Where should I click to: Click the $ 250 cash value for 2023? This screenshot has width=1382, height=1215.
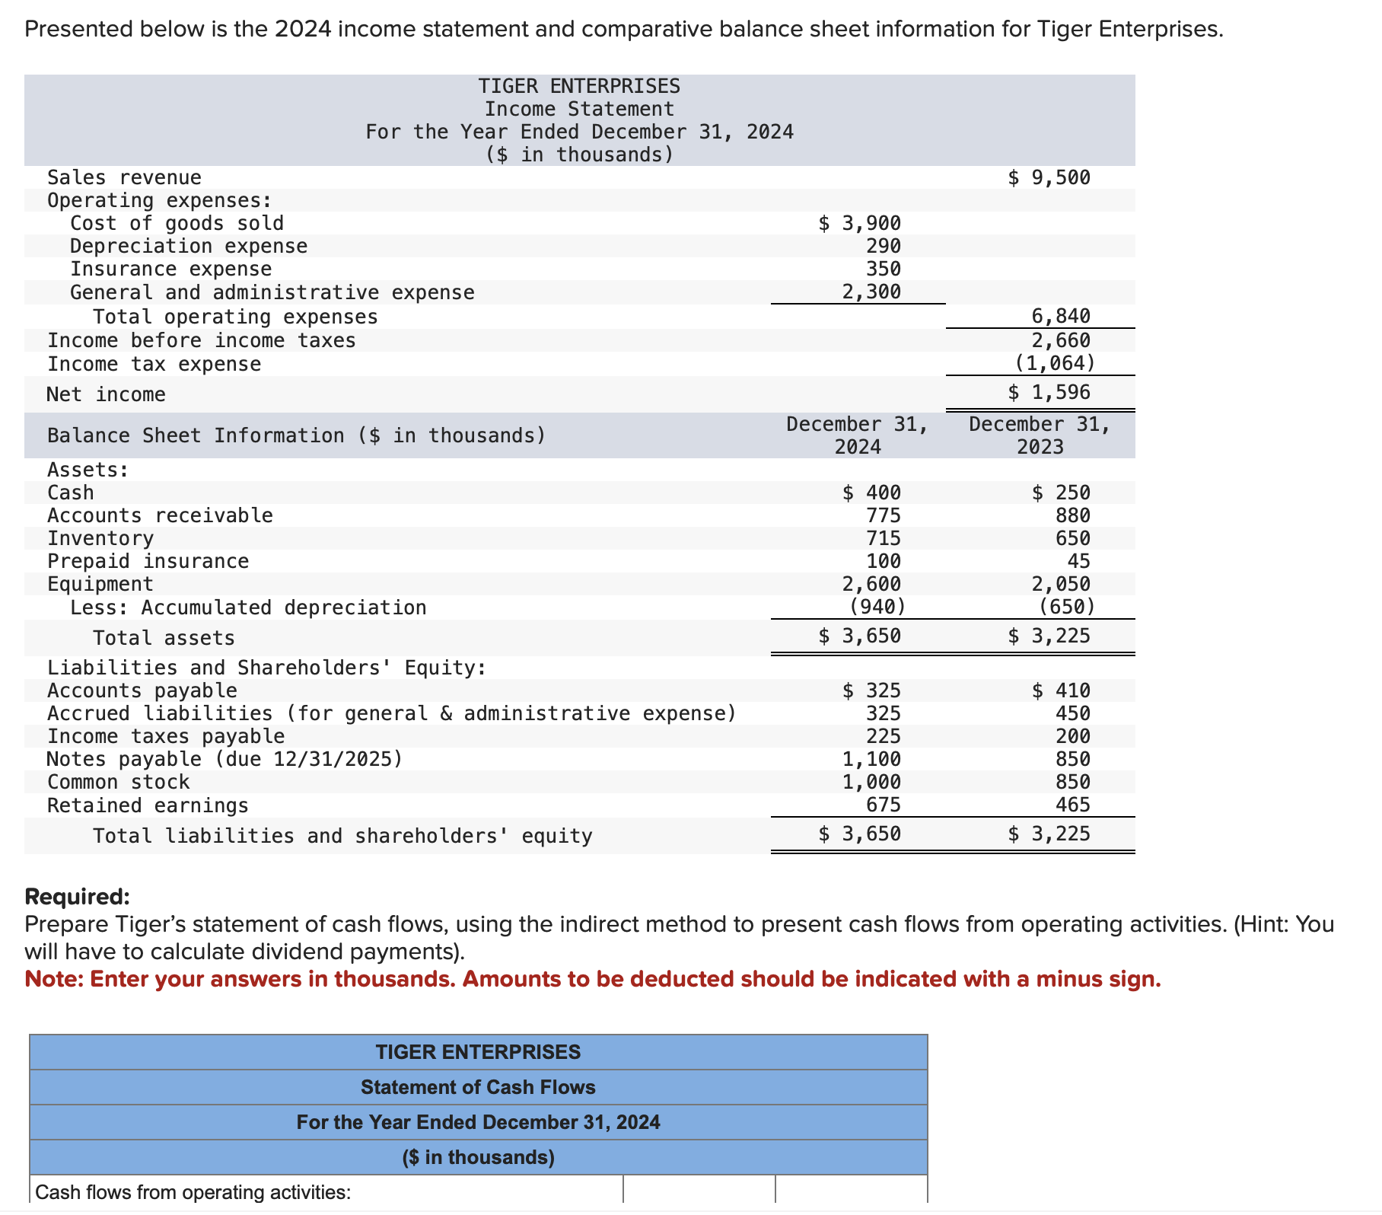pyautogui.click(x=1061, y=493)
